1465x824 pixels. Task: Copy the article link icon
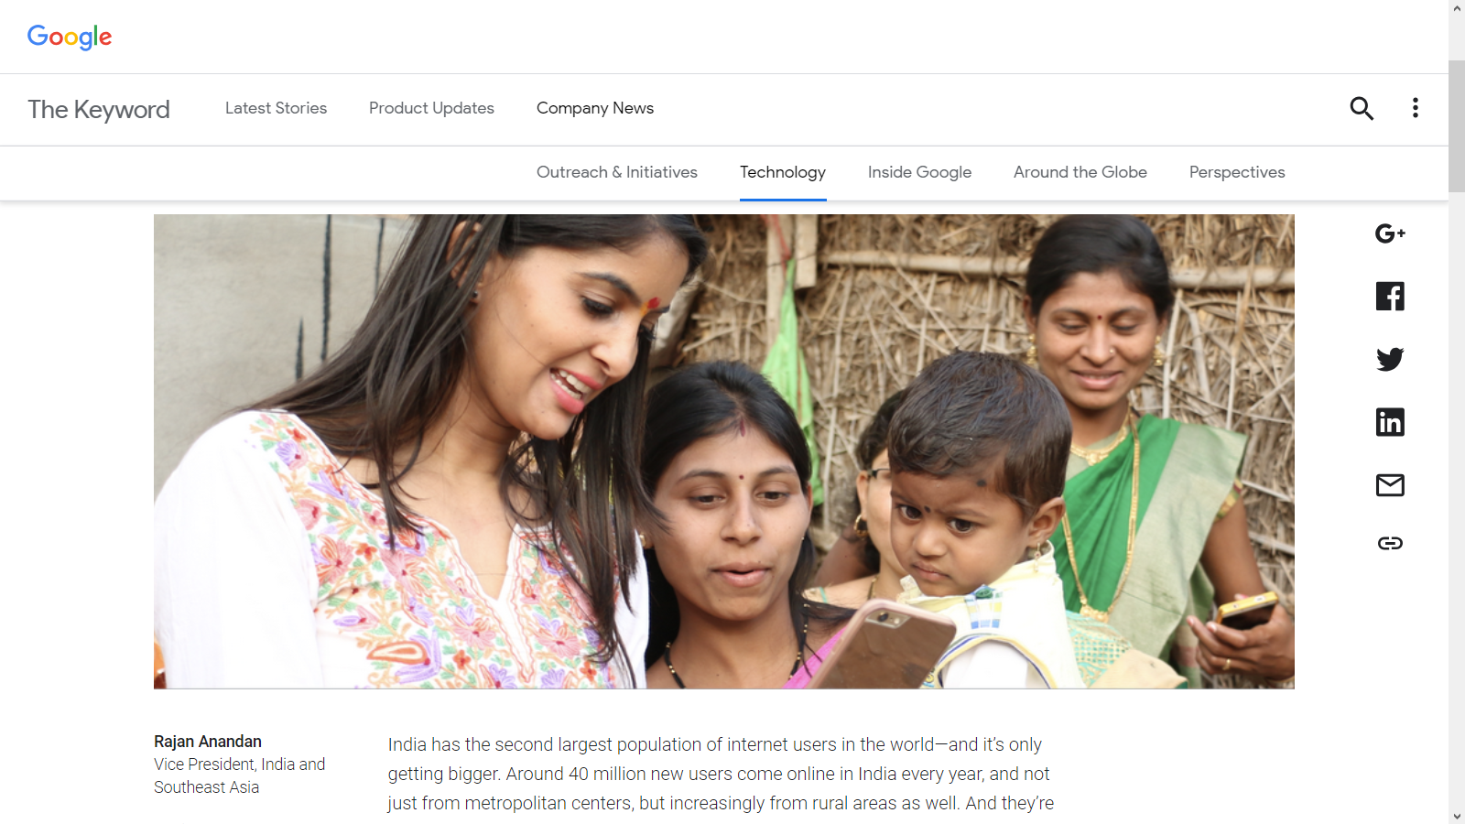pyautogui.click(x=1390, y=543)
